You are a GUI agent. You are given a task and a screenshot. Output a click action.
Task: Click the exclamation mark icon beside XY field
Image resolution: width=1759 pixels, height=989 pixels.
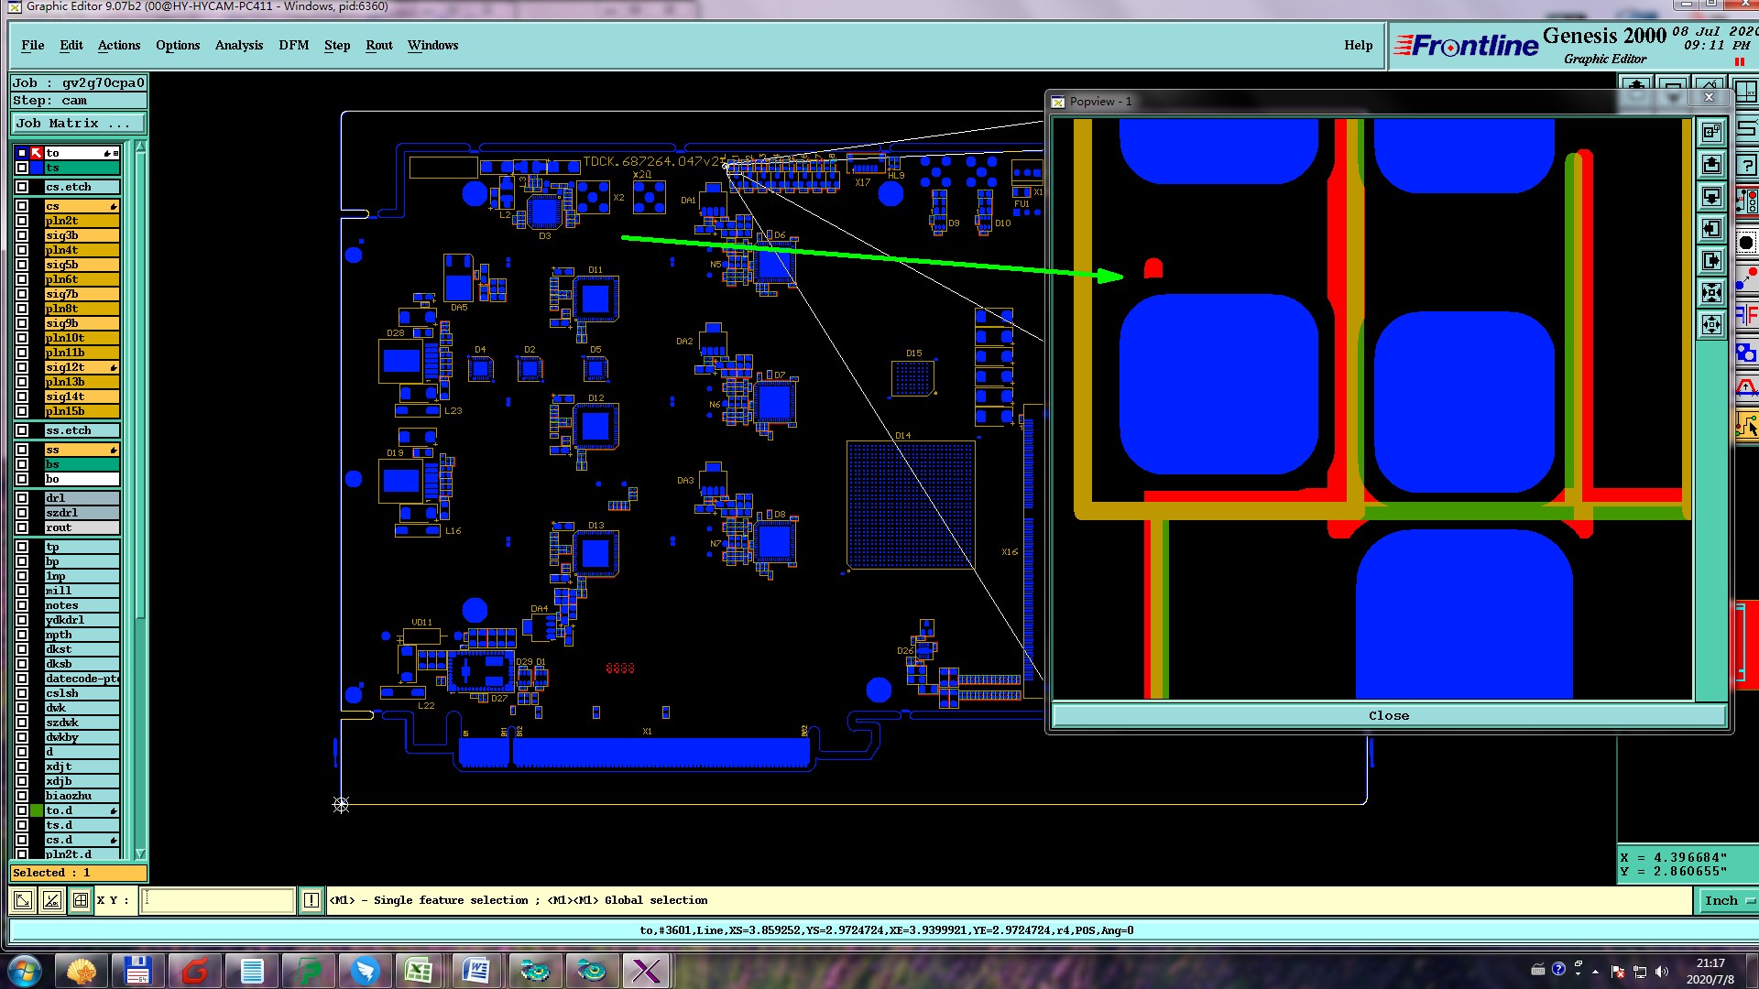[x=311, y=901]
